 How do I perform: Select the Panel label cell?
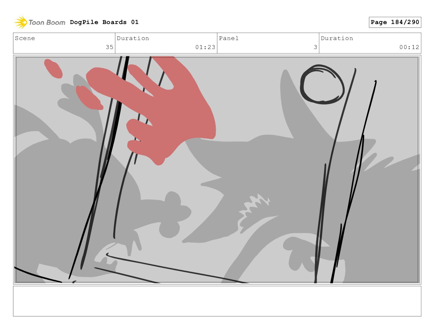pos(268,43)
